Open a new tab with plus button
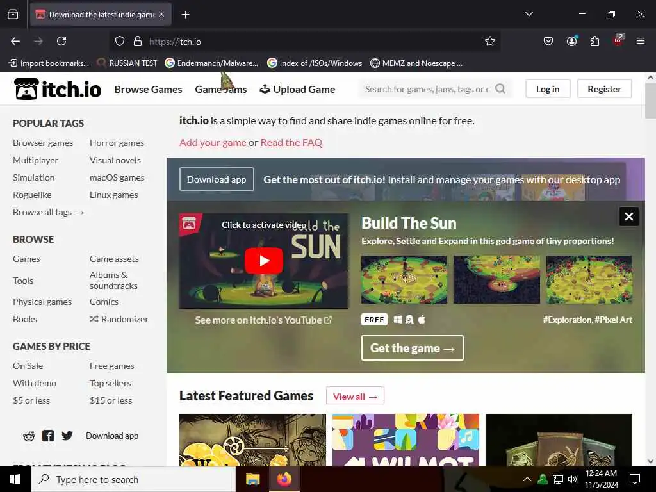Screen dimensions: 656x492 pos(185,15)
